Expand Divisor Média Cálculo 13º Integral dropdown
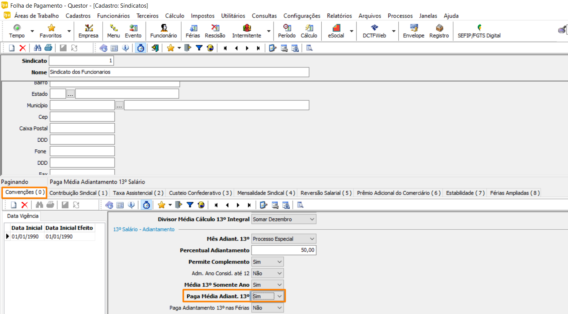Screen dimensions: 568x314 click(x=312, y=219)
